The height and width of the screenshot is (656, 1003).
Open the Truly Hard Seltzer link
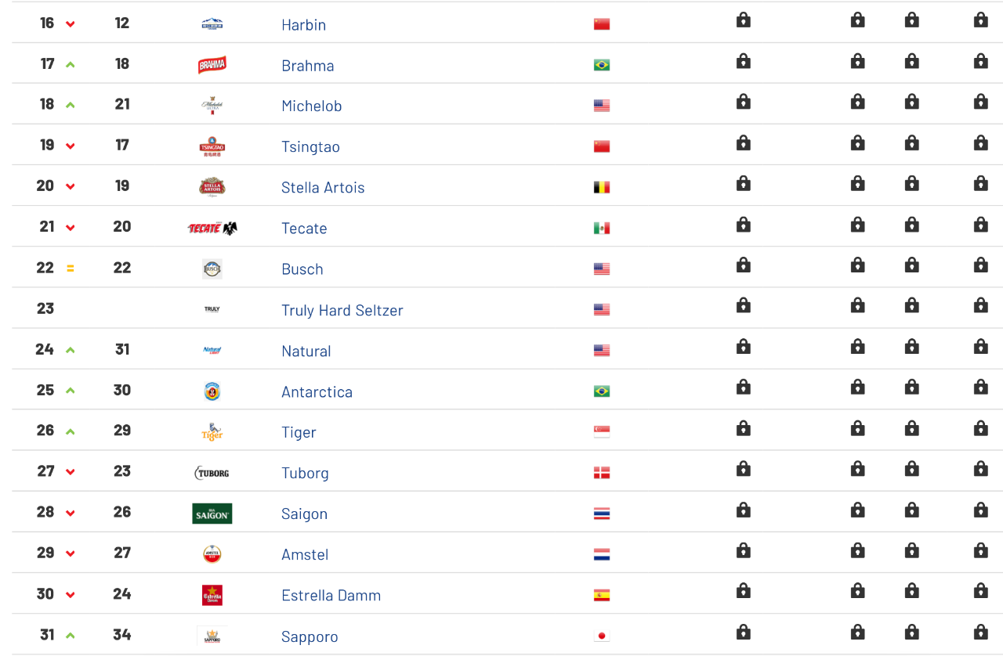click(x=342, y=310)
